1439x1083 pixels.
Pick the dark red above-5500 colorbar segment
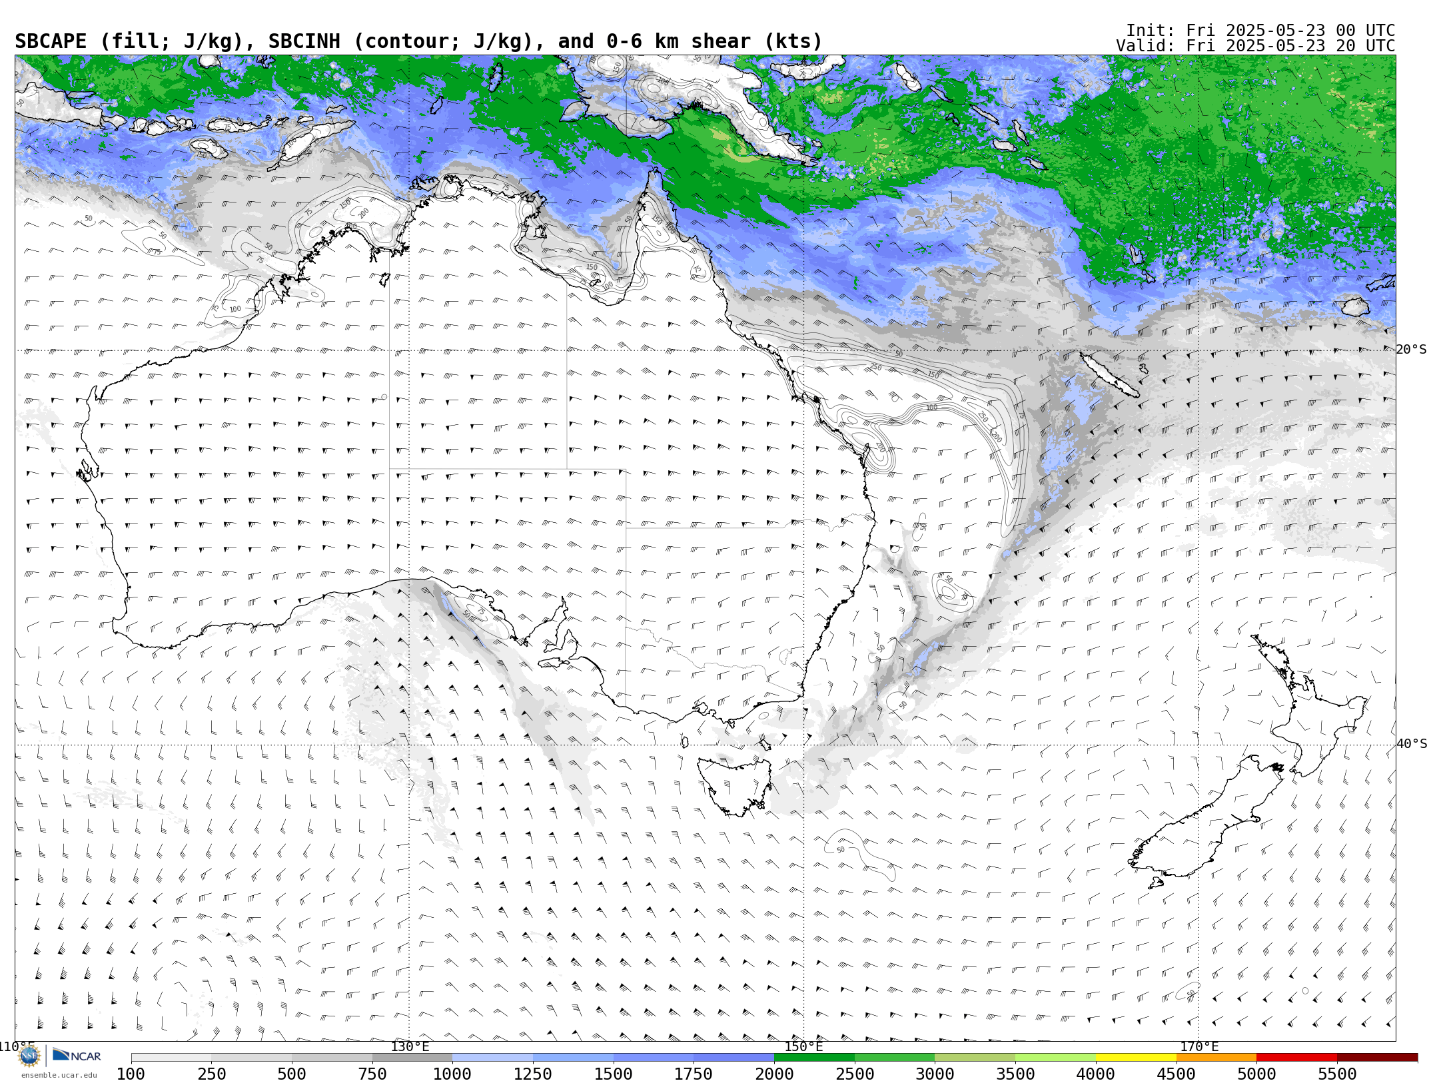pos(1377,1058)
